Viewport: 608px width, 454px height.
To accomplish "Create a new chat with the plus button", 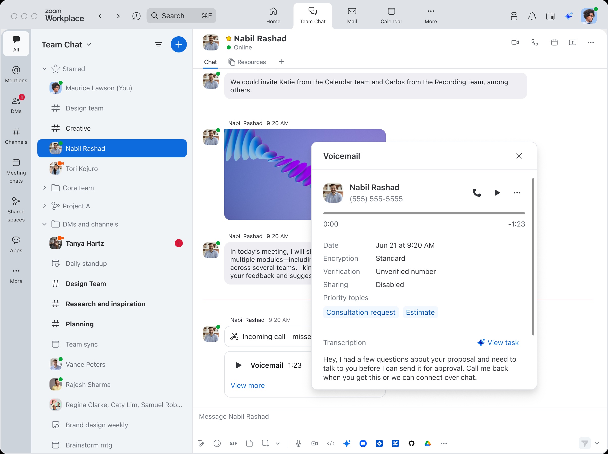I will 179,44.
